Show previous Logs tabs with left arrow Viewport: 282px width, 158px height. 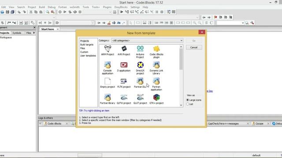coord(40,124)
